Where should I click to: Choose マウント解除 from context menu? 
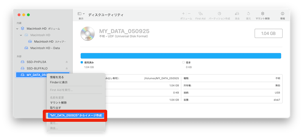pos(58,103)
